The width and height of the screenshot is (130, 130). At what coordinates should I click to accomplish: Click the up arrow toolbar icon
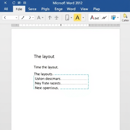50,18
